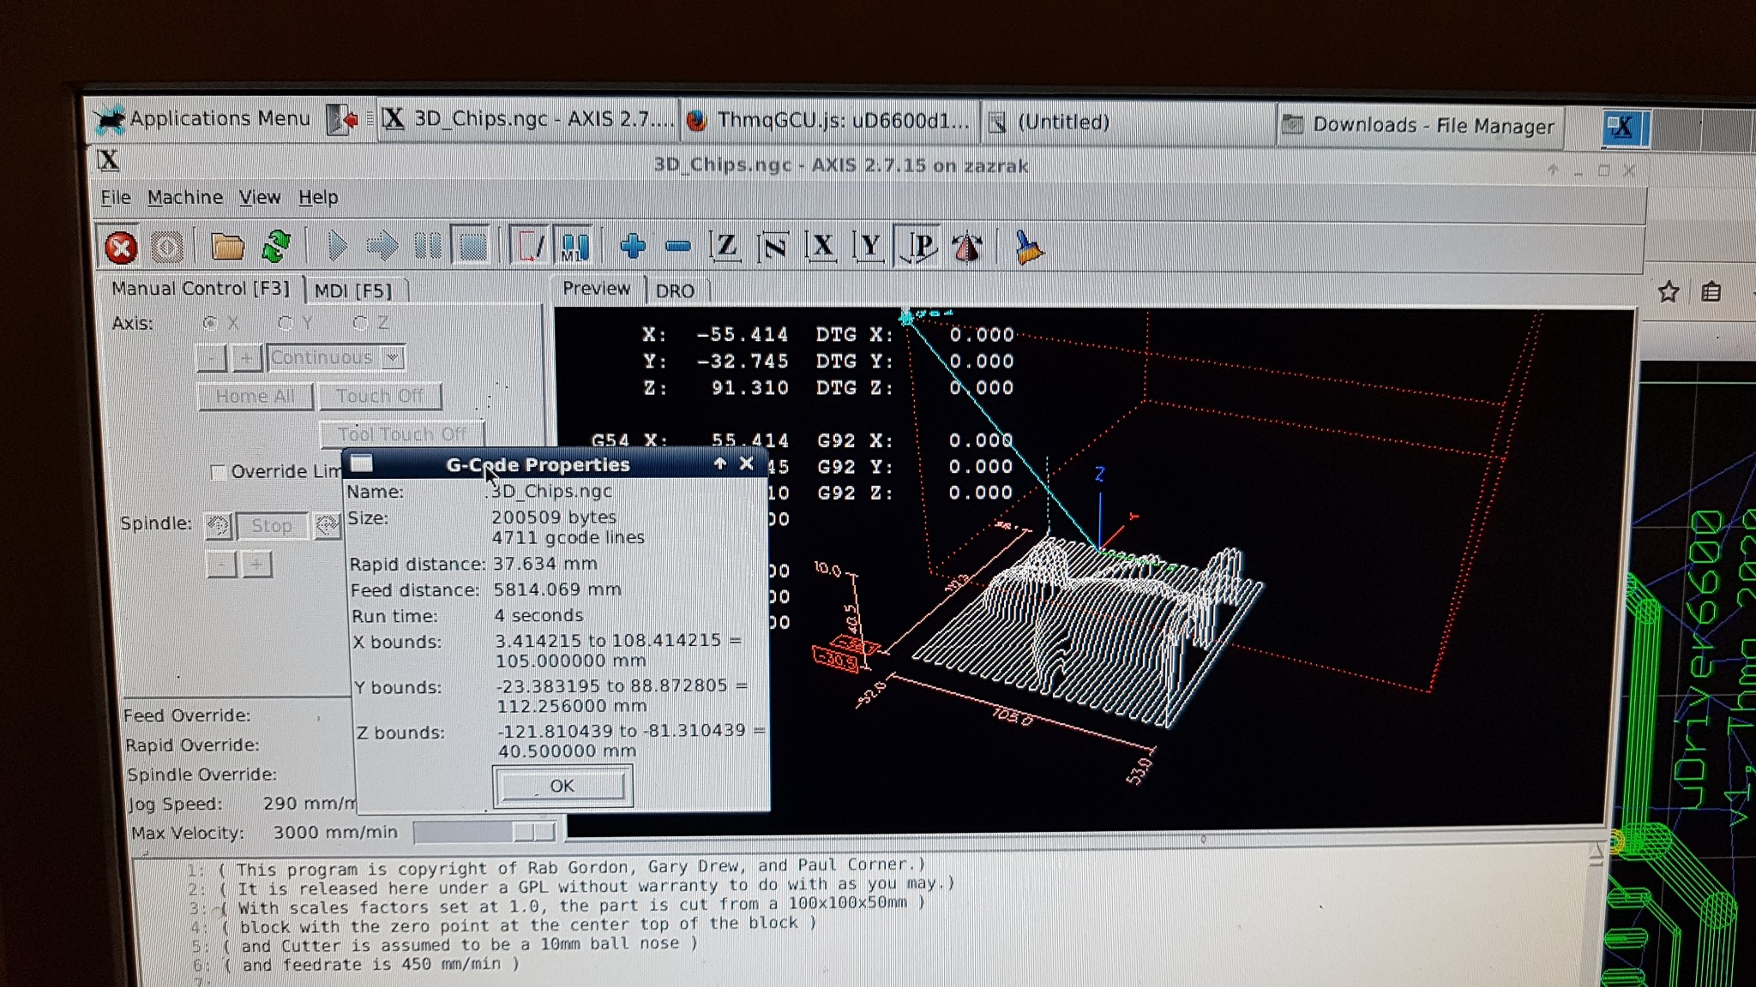
Task: Open the View menu
Action: [259, 197]
